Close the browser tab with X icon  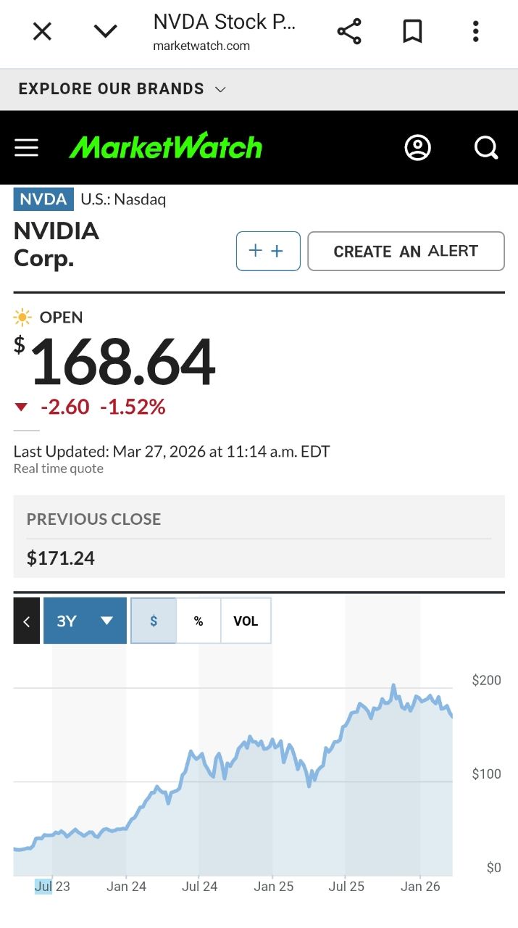43,31
